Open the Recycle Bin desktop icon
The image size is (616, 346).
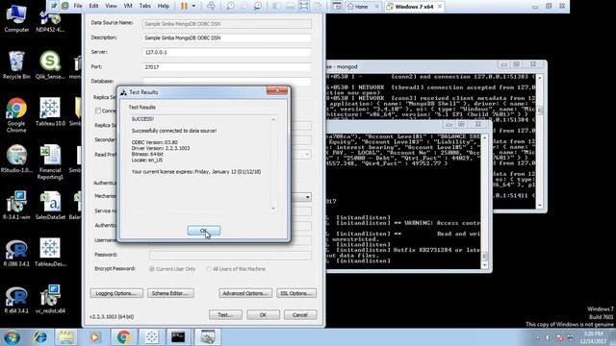point(16,65)
